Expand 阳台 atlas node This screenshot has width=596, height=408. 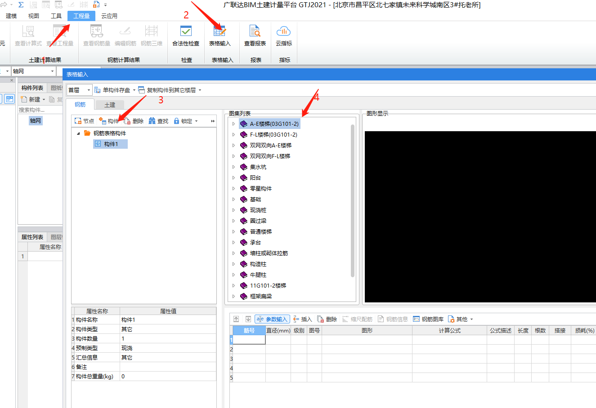[x=233, y=177]
